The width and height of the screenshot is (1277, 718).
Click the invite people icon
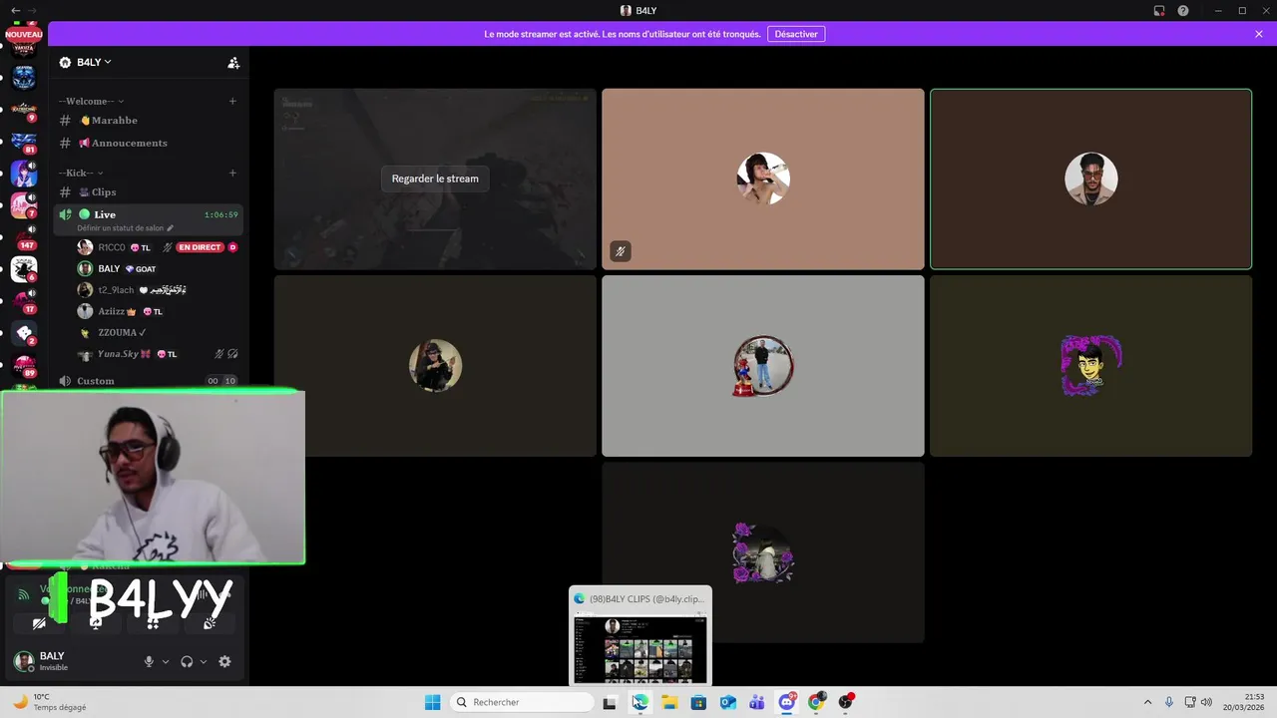point(233,63)
